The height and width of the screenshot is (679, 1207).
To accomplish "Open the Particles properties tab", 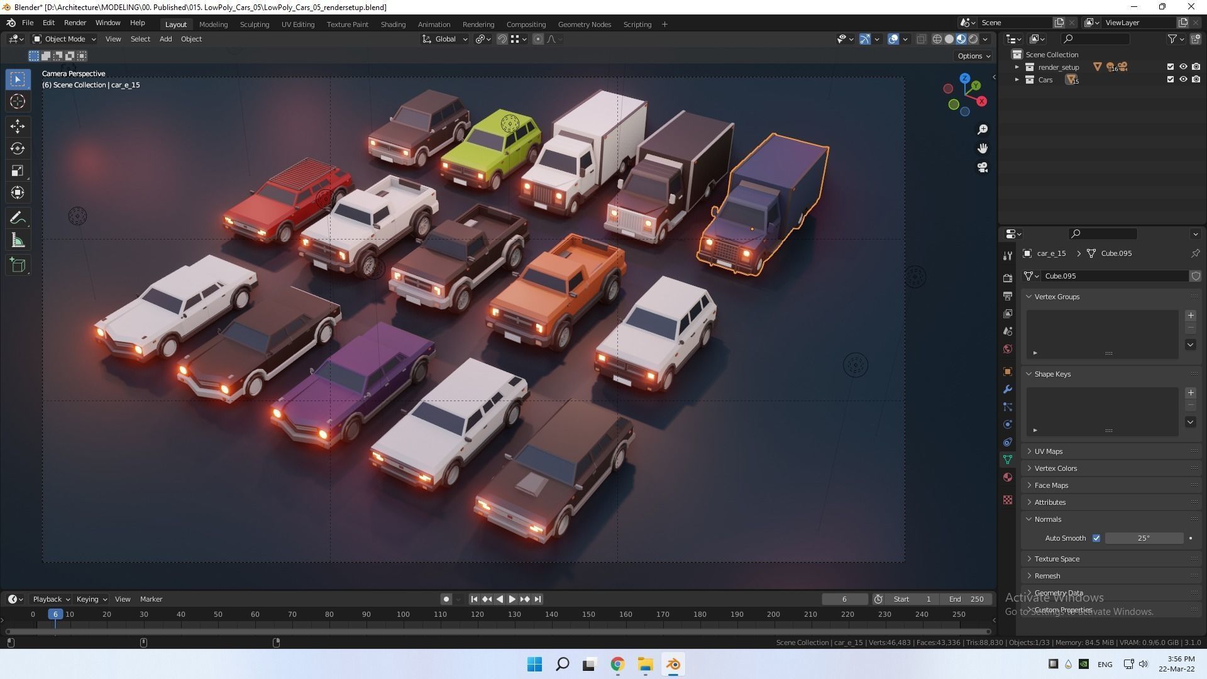I will click(x=1008, y=407).
